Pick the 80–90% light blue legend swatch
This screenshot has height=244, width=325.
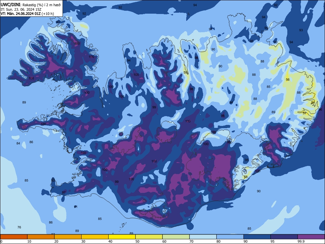pyautogui.click(x=230, y=237)
